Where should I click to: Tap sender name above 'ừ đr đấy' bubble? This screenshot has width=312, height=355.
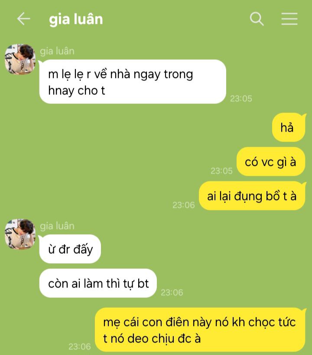point(57,226)
